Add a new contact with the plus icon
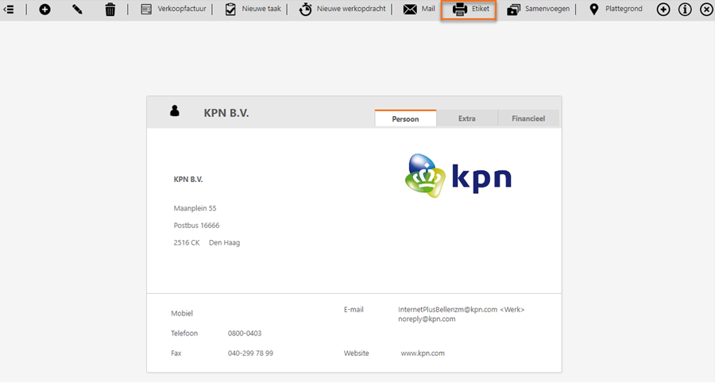The height and width of the screenshot is (383, 715). [x=44, y=9]
